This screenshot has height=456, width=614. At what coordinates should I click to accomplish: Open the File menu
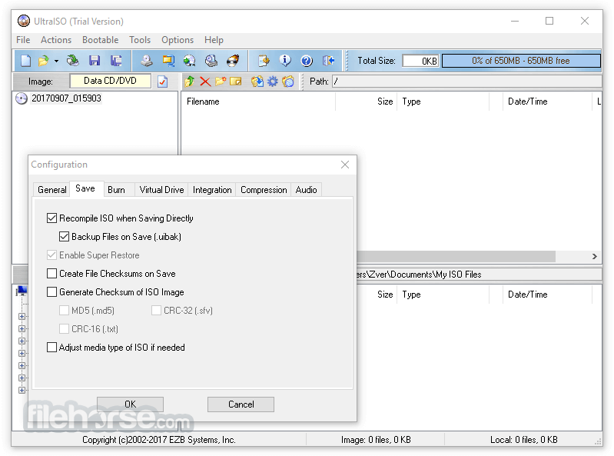(x=23, y=40)
